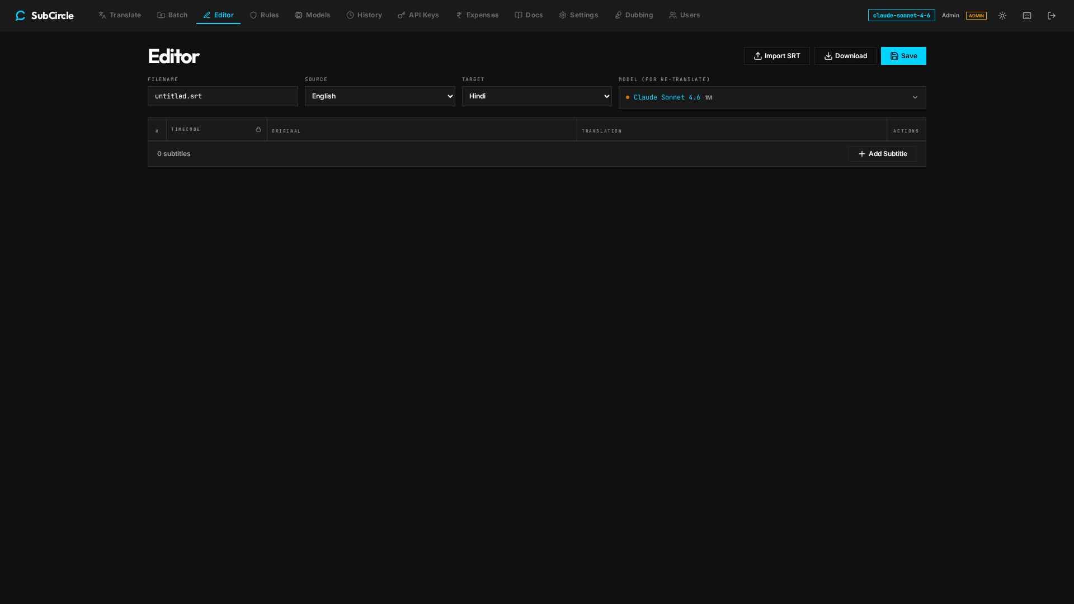Image resolution: width=1074 pixels, height=604 pixels.
Task: Click the ADMIN role badge
Action: pyautogui.click(x=976, y=16)
